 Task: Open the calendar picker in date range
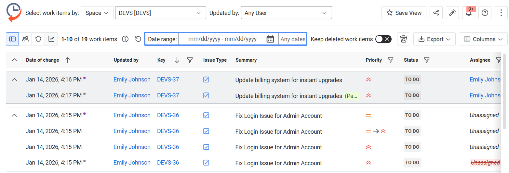click(x=270, y=39)
